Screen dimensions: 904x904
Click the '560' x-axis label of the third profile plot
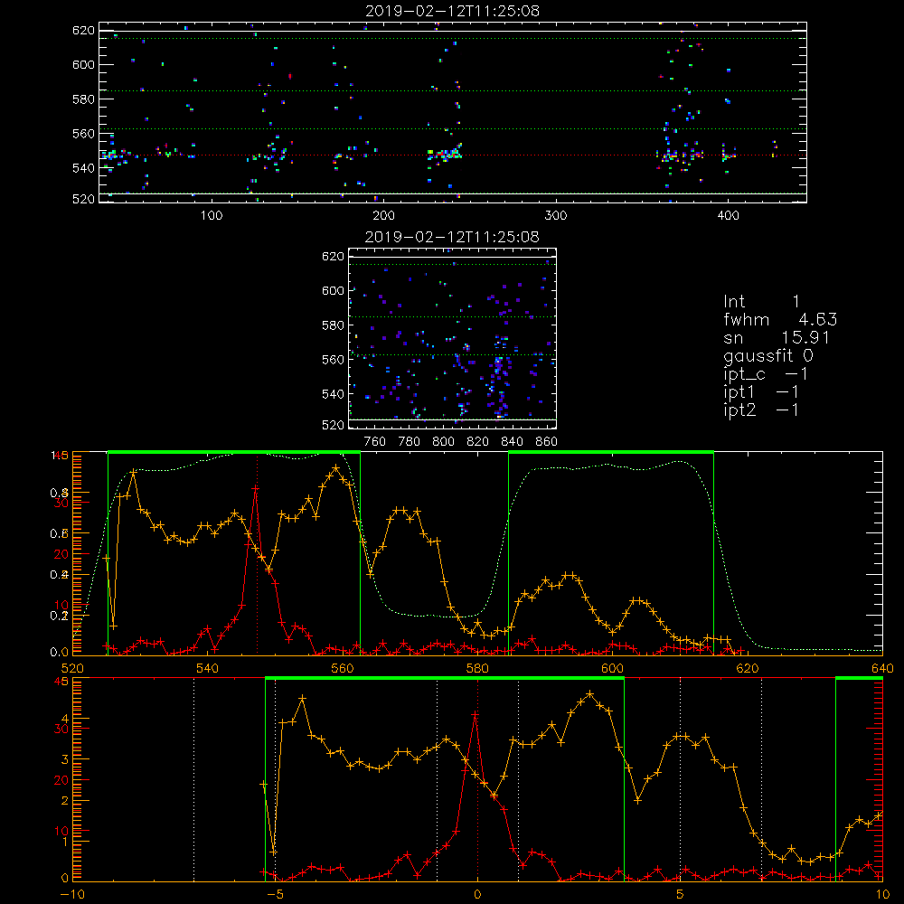click(x=343, y=668)
